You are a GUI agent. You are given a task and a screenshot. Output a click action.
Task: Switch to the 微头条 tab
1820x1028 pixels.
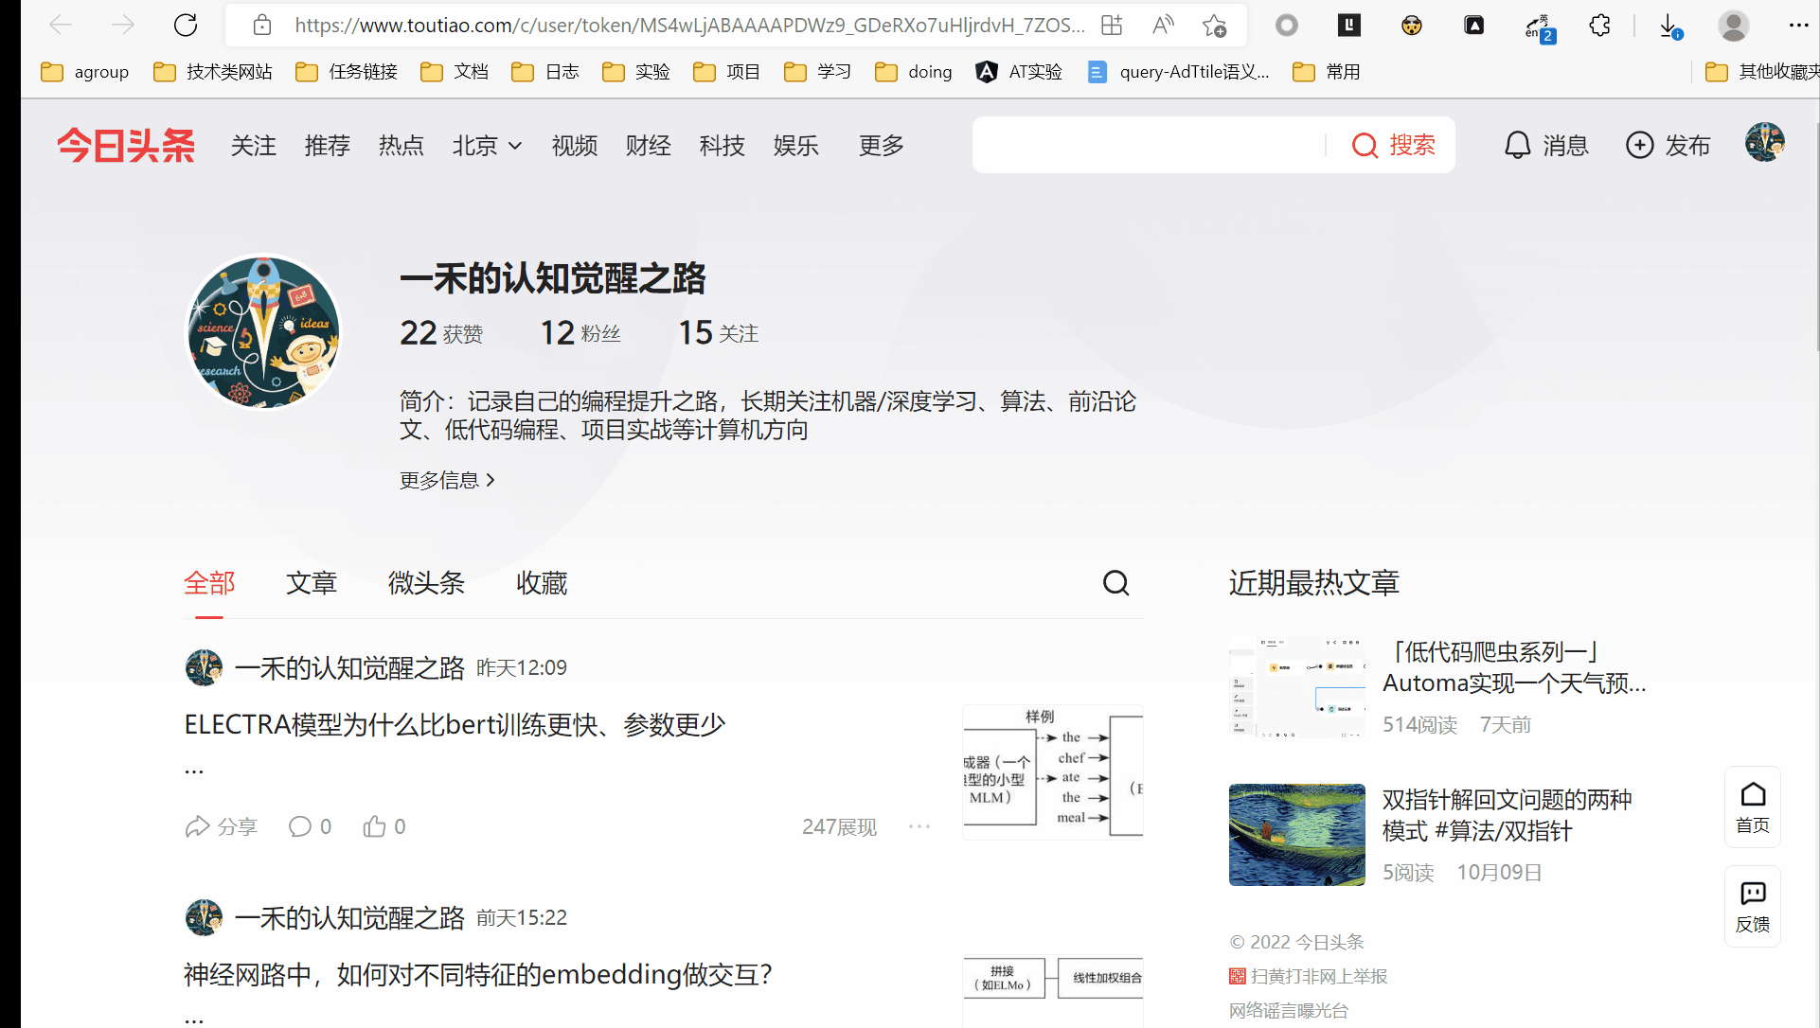(426, 583)
